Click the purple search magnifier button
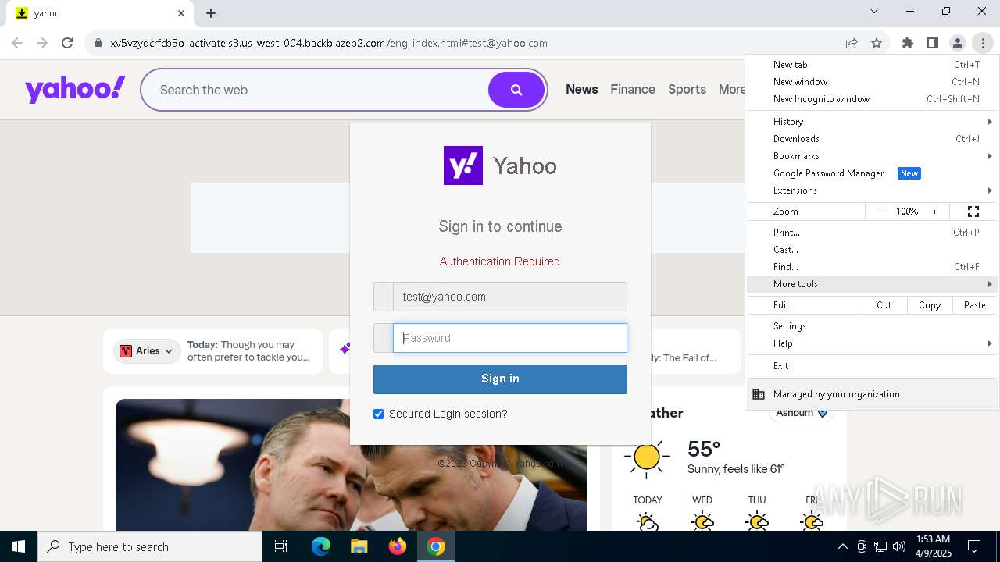This screenshot has height=562, width=1000. 516,90
